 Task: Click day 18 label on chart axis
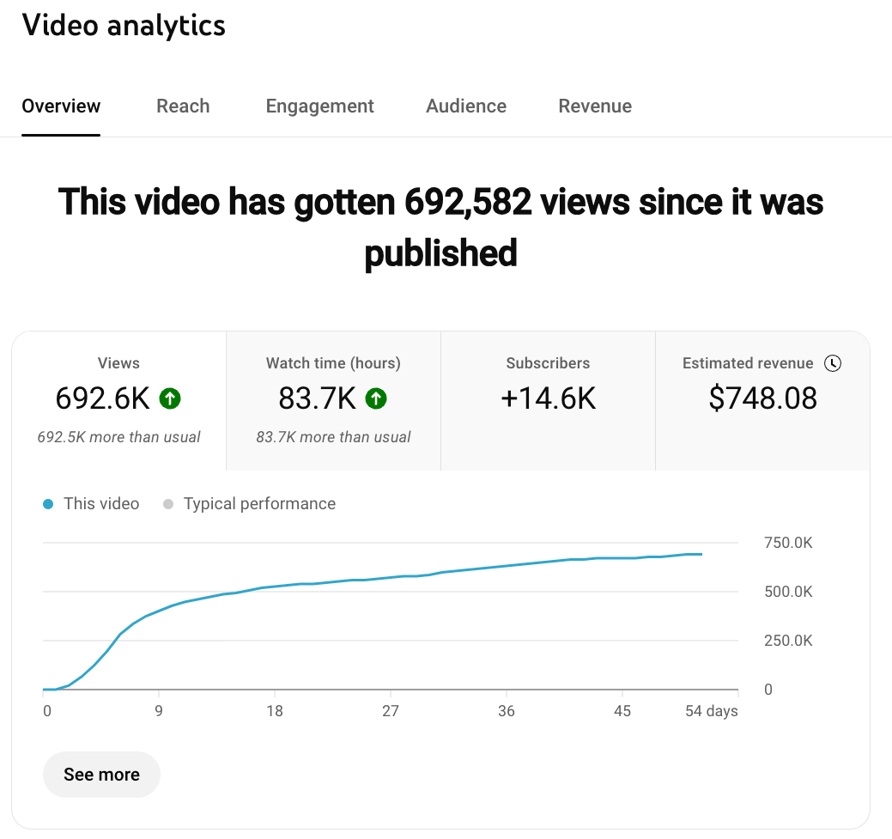click(x=275, y=711)
